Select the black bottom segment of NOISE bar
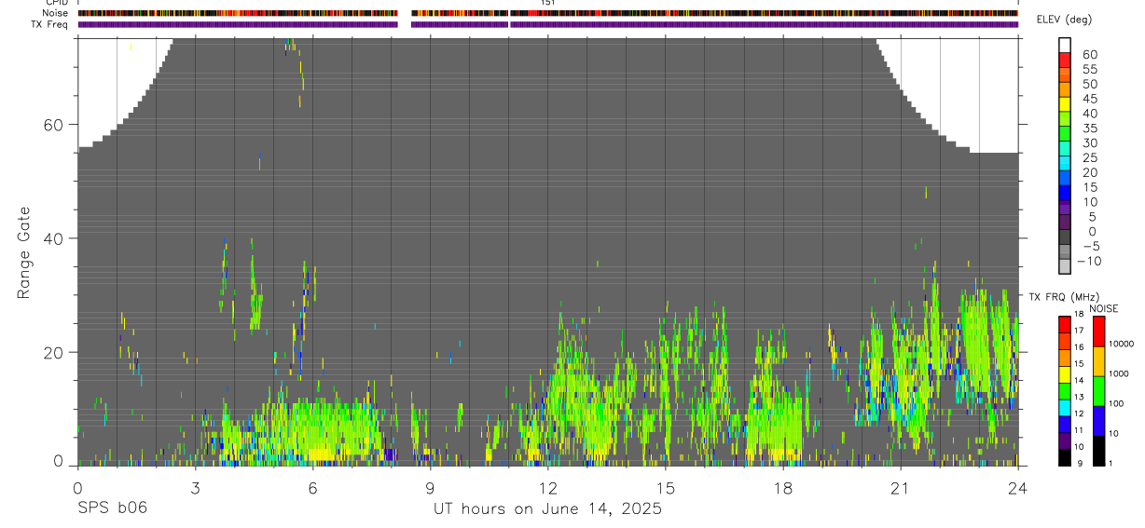1145x528 pixels. (x=1098, y=451)
